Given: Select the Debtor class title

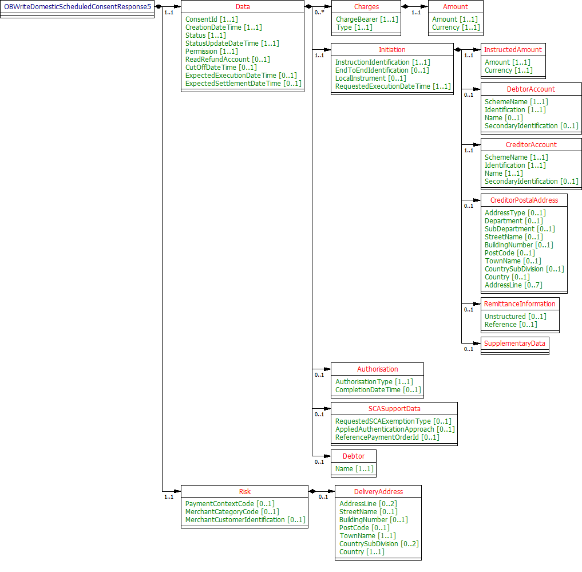Looking at the screenshot, I should [353, 456].
